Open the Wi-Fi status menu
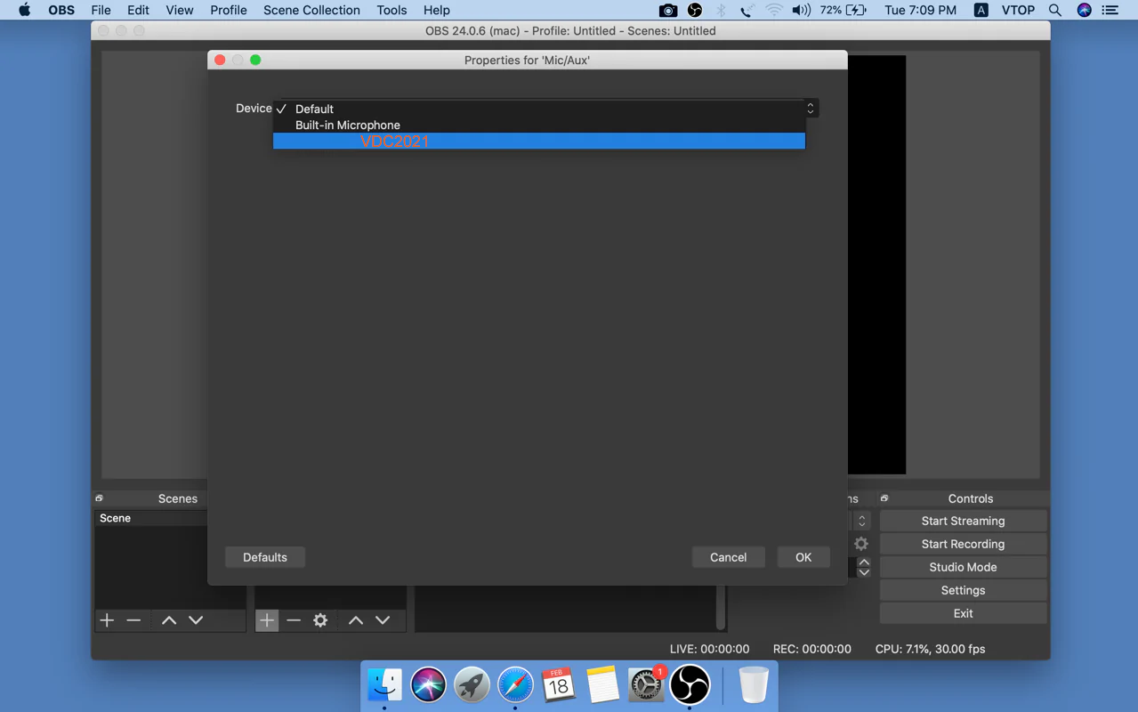The image size is (1138, 712). pyautogui.click(x=775, y=10)
